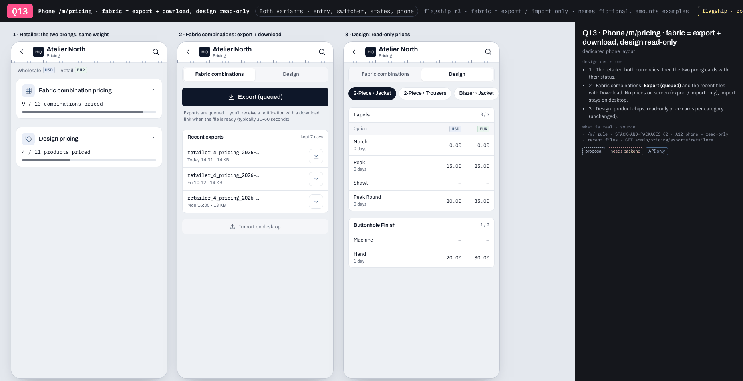Download the export from Today 14:31
743x381 pixels.
(316, 156)
